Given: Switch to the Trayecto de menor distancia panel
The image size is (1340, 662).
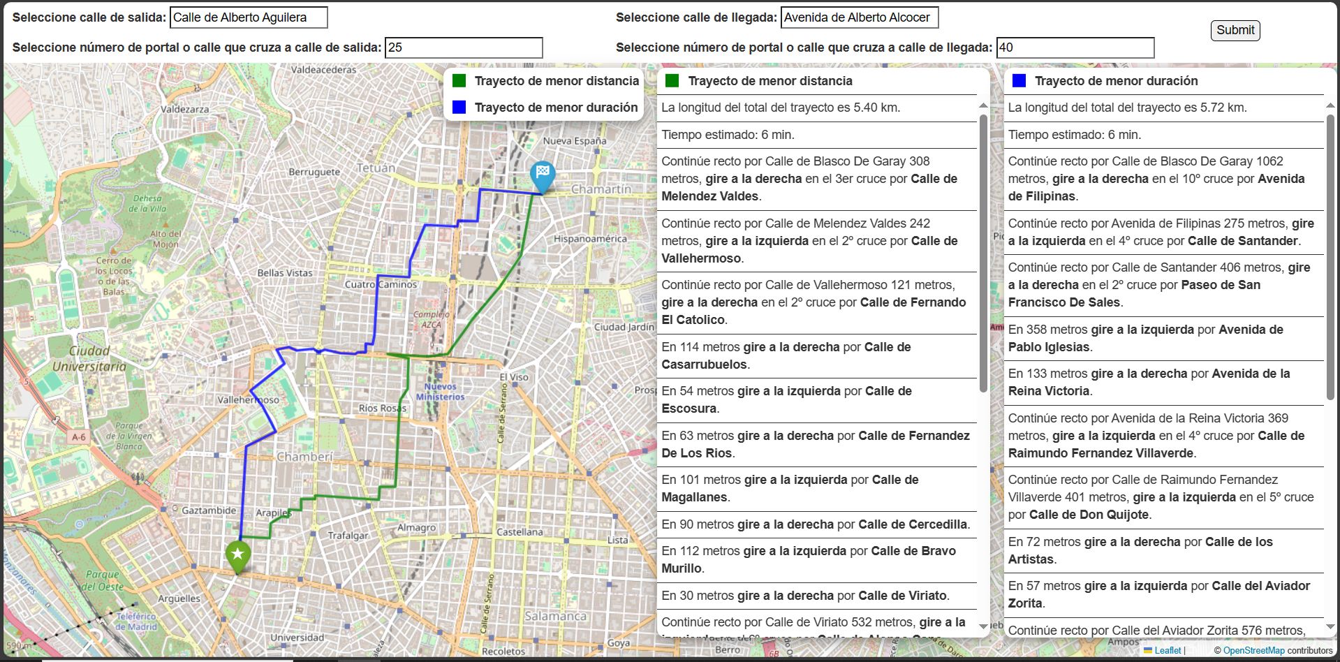Looking at the screenshot, I should 770,80.
